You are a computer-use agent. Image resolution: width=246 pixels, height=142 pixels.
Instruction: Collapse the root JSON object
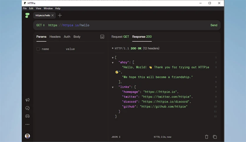click(x=113, y=58)
